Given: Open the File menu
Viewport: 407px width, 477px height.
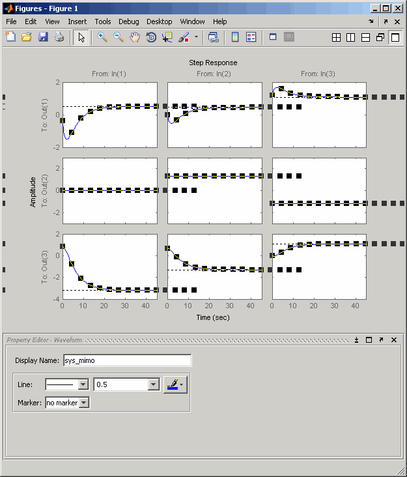Looking at the screenshot, I should click(11, 22).
